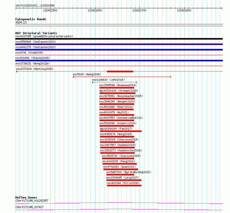230x213 pixels.
Task: Open dgv4153n106 Alsmadi2014 variant label
Action: click(x=119, y=91)
